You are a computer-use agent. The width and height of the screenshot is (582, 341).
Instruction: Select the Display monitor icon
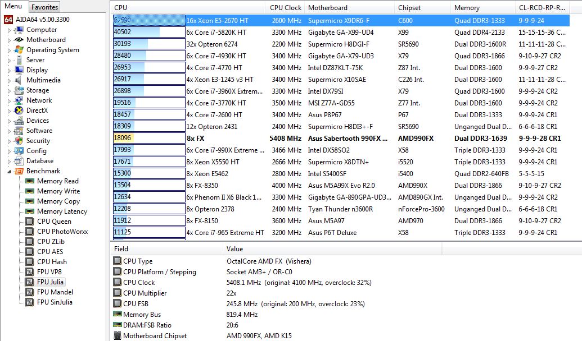19,70
